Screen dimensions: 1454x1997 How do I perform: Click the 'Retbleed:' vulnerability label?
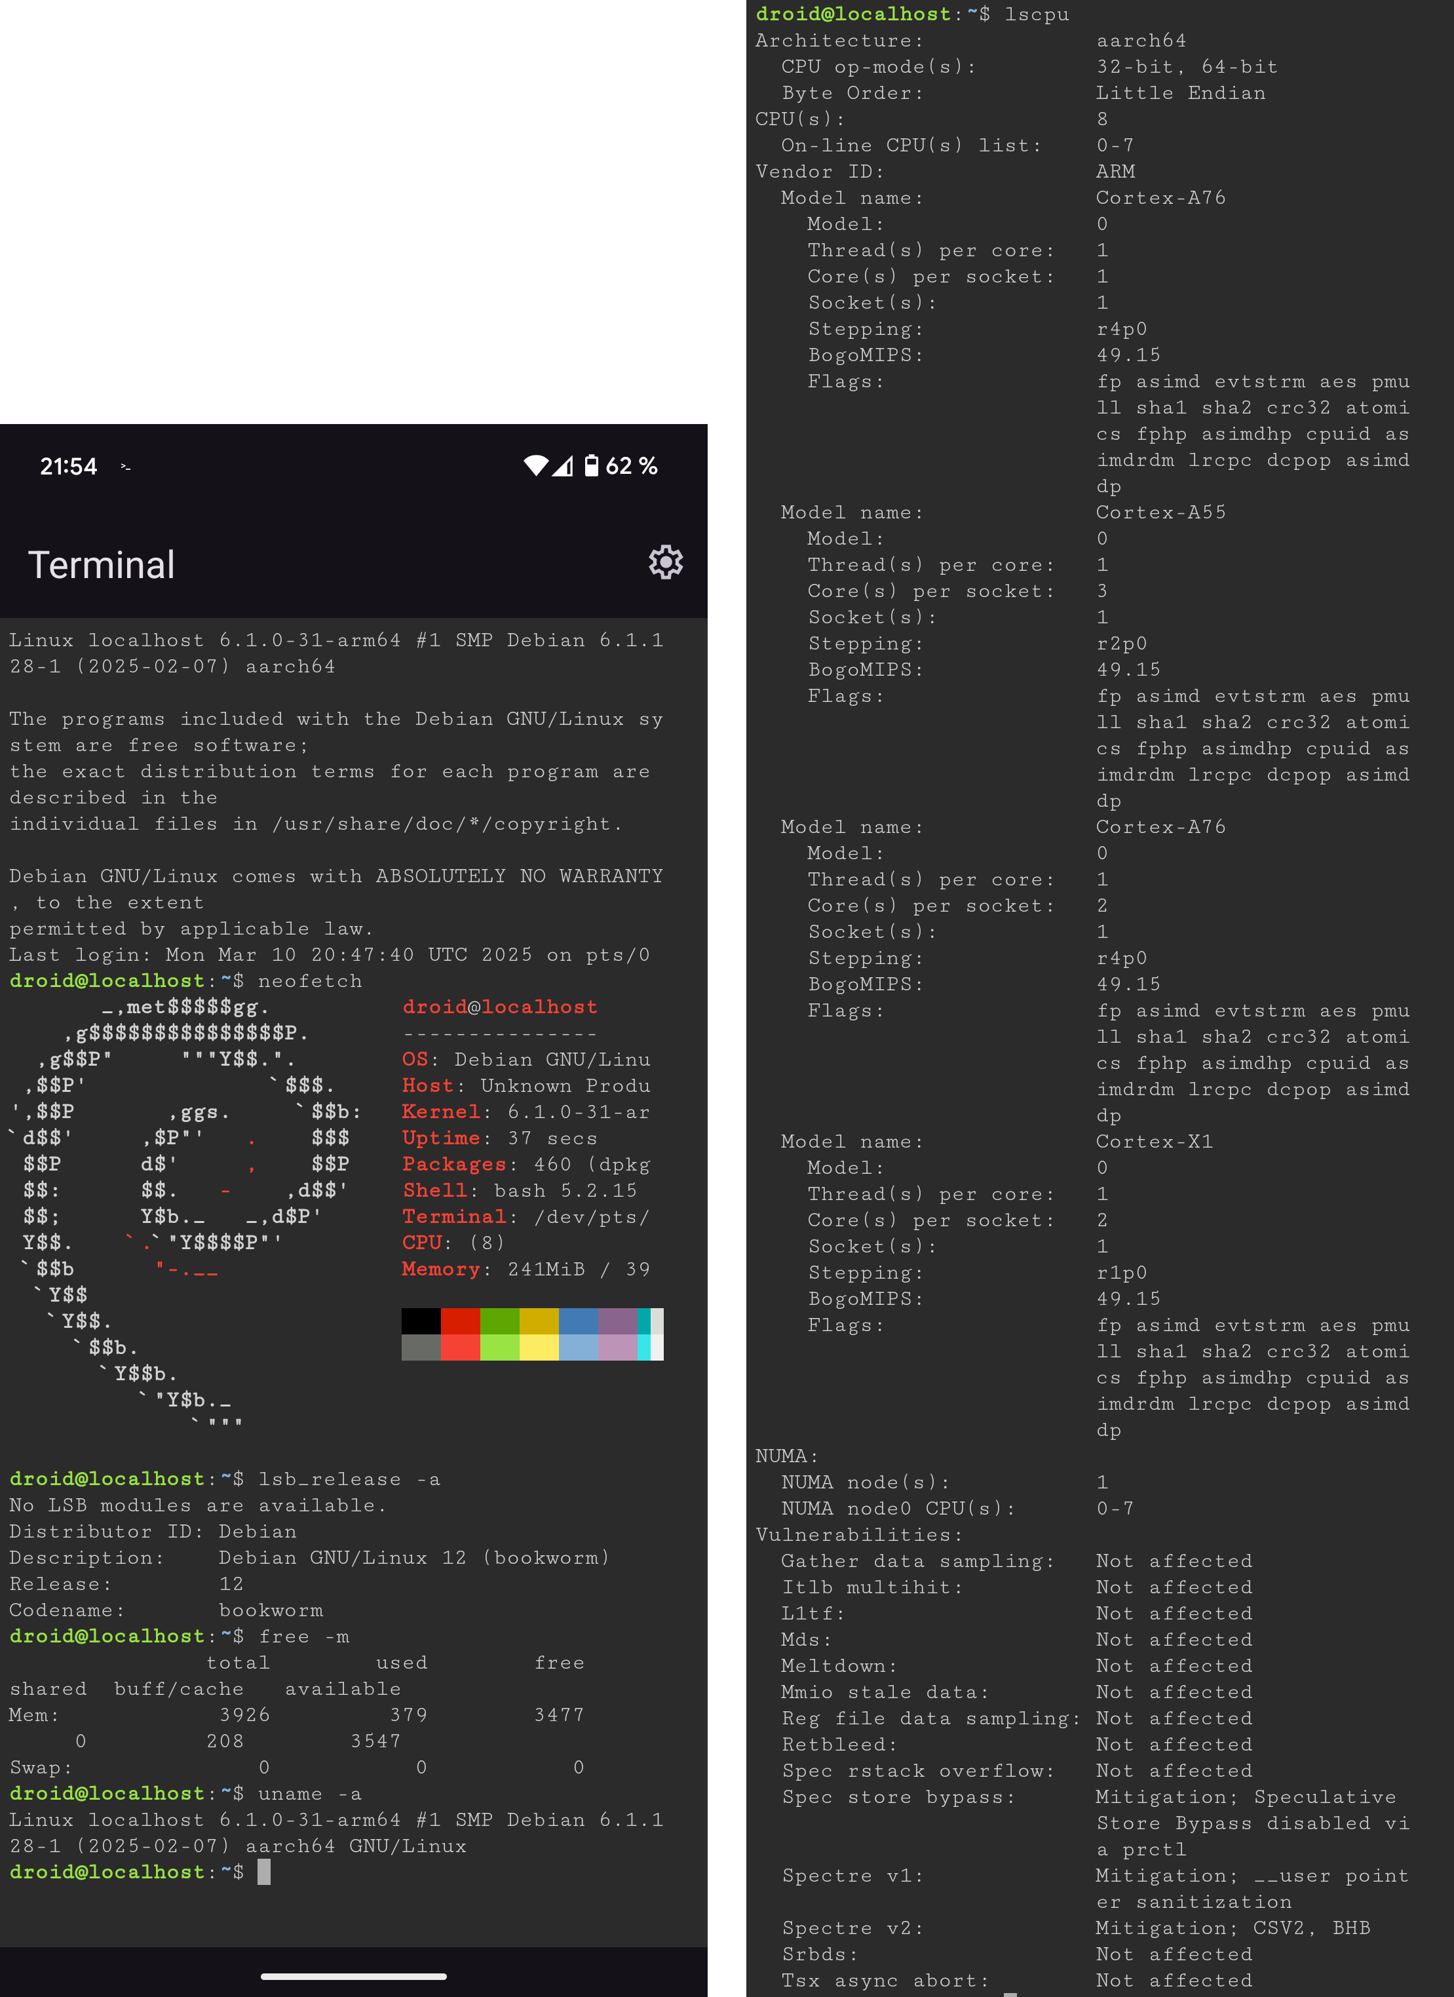click(x=839, y=1744)
